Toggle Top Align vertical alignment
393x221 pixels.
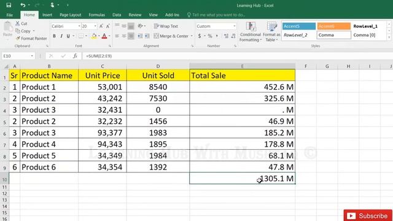tap(117, 26)
